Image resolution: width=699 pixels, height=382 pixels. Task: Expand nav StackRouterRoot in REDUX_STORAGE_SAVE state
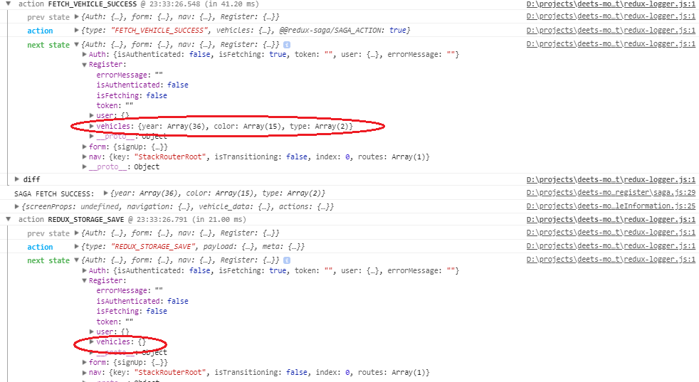(84, 373)
